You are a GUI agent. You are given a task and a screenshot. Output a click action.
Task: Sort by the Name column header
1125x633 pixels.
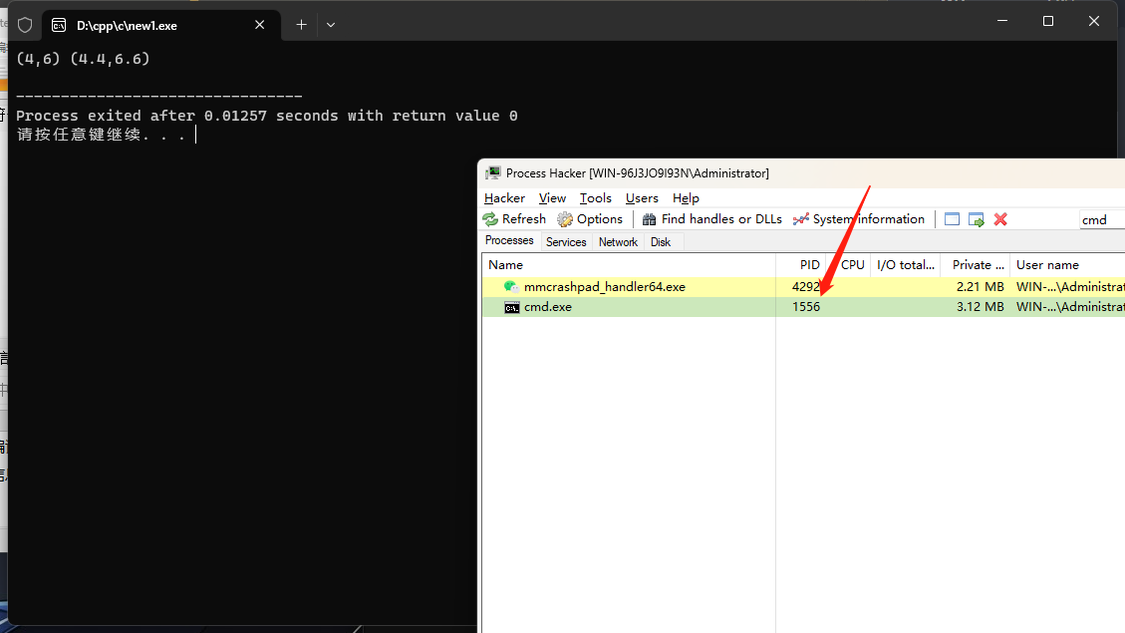(629, 265)
